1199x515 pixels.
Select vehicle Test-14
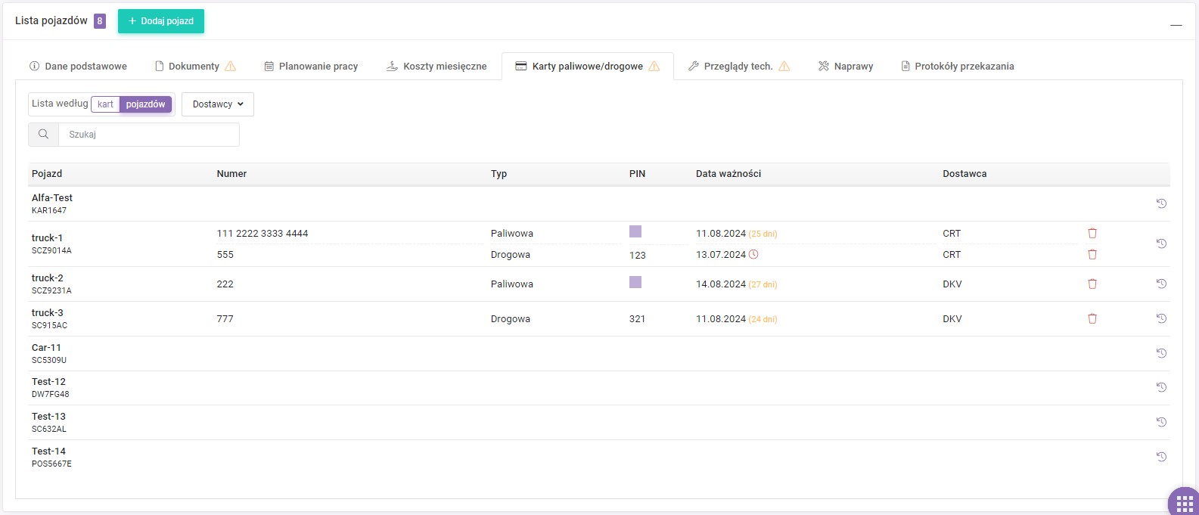[x=48, y=451]
